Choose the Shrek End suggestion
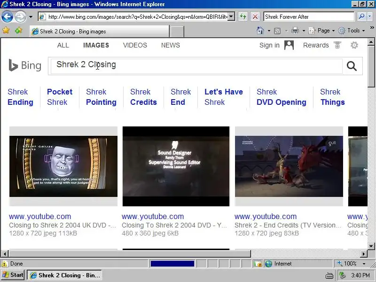This screenshot has height=282, width=376. [x=181, y=97]
